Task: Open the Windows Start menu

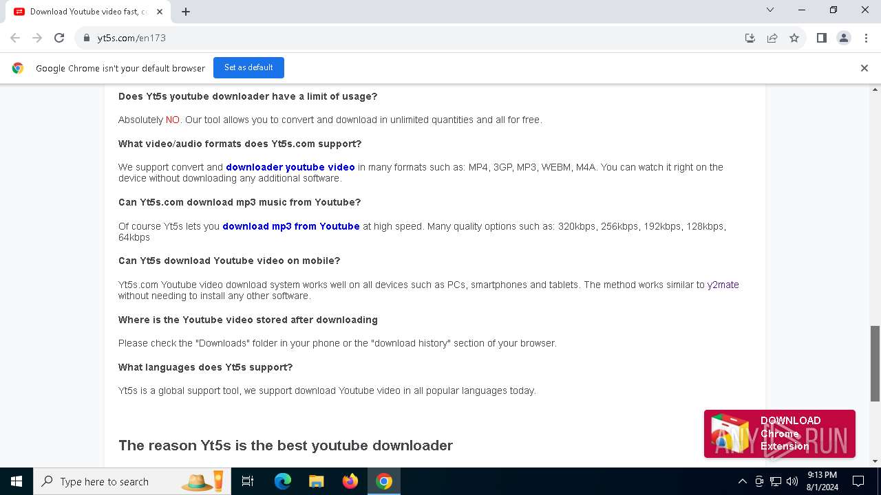Action: coord(17,481)
